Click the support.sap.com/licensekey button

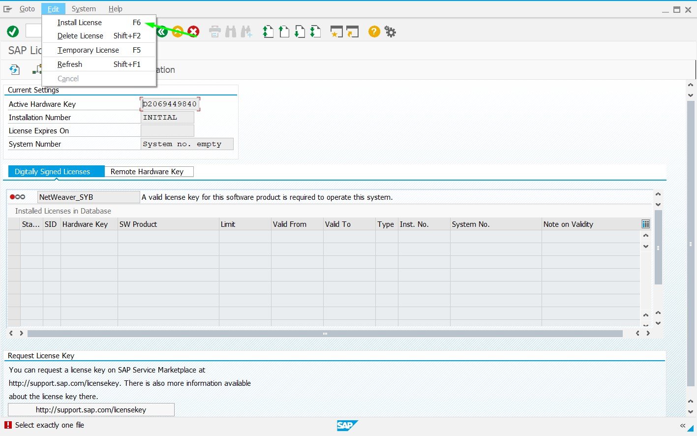[91, 409]
